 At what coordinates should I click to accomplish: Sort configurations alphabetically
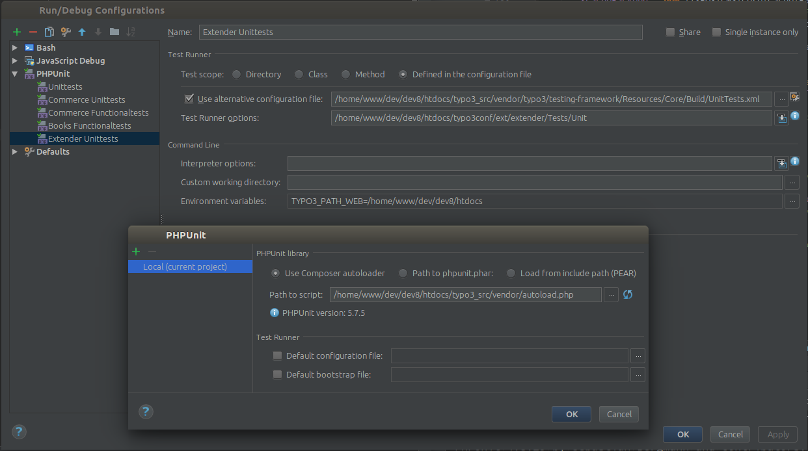point(131,32)
